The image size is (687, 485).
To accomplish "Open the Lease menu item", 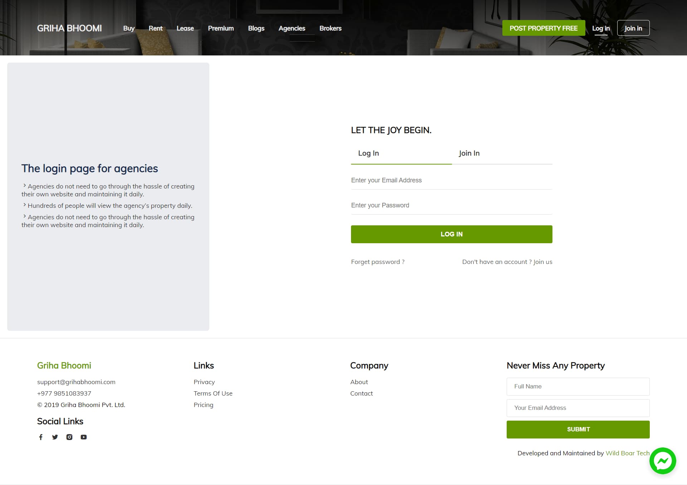I will (185, 28).
